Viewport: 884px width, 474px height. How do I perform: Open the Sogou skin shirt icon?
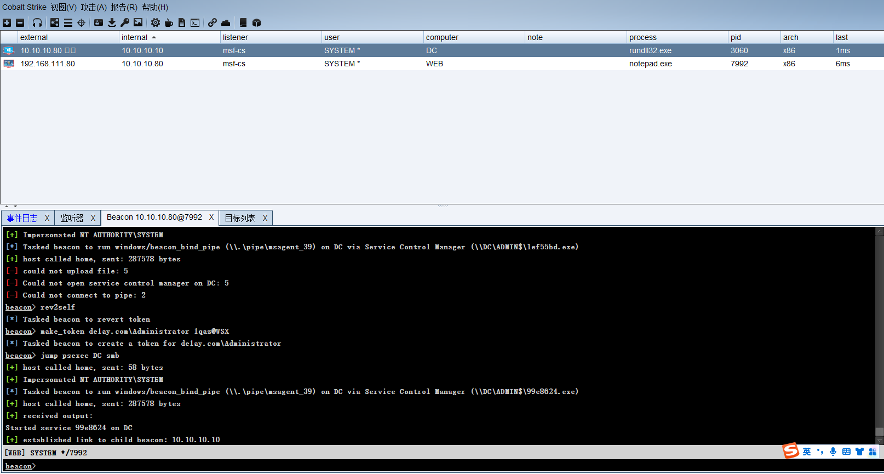859,452
